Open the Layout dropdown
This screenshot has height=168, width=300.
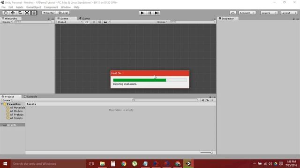[289, 13]
